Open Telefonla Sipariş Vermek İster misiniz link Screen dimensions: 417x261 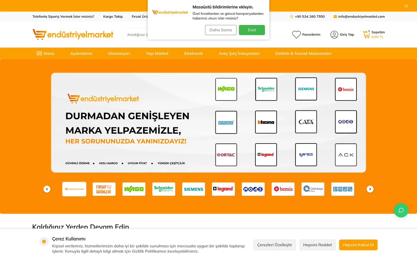pos(63,17)
